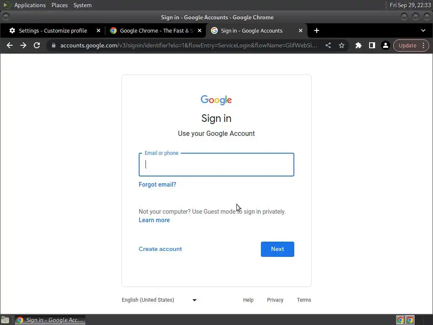Close the Sign in - Google Accounts tab
433x325 pixels.
pyautogui.click(x=301, y=30)
